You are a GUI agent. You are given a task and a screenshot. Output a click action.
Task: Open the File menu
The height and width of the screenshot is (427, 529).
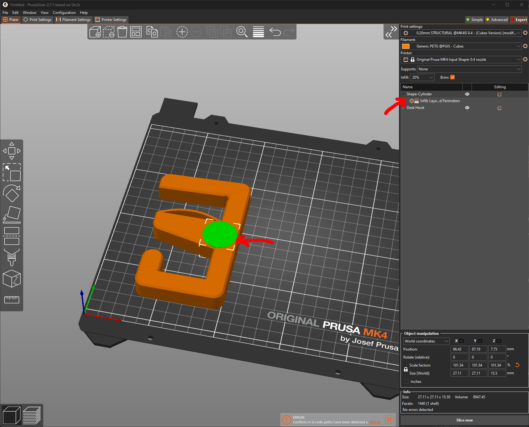click(5, 13)
